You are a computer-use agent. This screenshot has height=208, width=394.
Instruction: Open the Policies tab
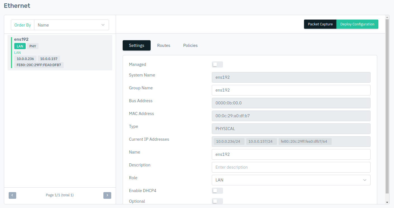point(190,46)
